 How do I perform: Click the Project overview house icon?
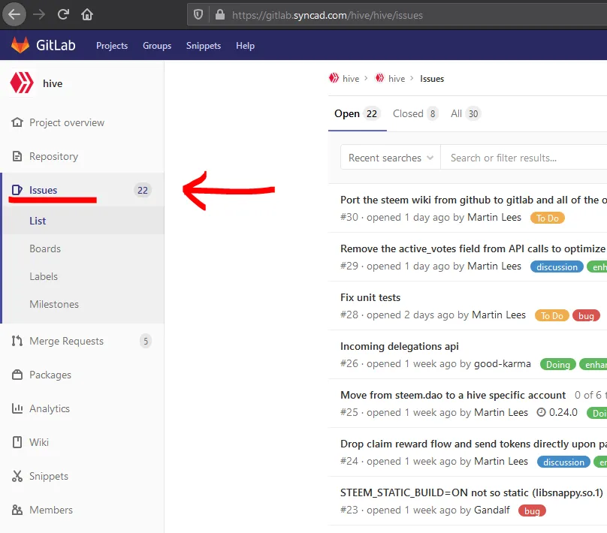click(17, 122)
